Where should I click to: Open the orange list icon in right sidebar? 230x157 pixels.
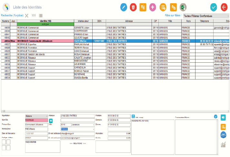[x=223, y=127]
